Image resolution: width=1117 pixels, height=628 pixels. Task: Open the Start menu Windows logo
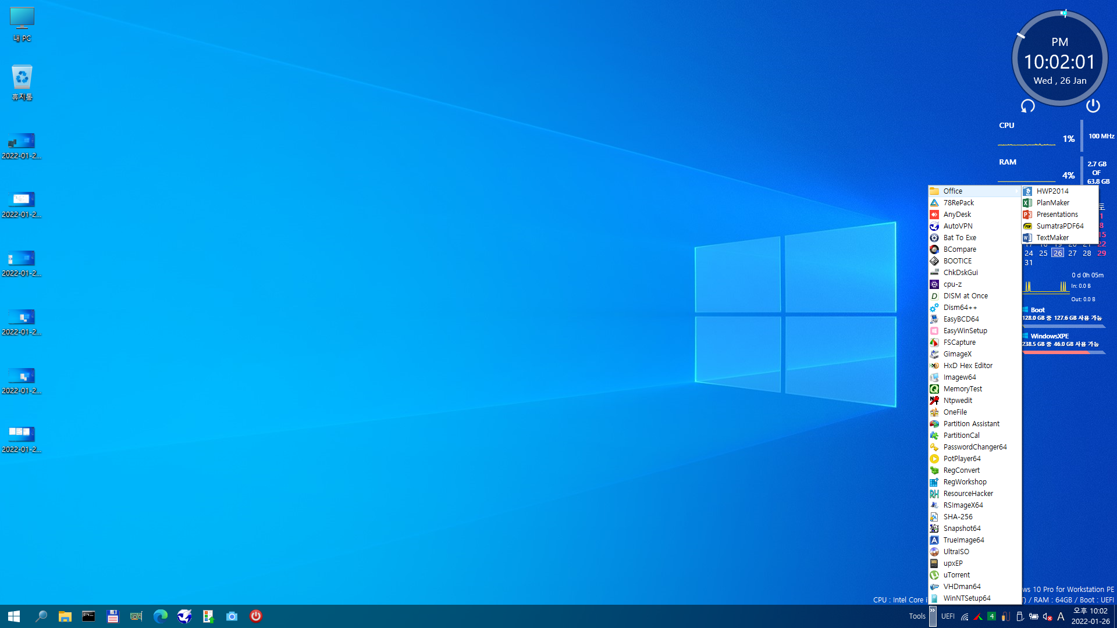tap(14, 616)
